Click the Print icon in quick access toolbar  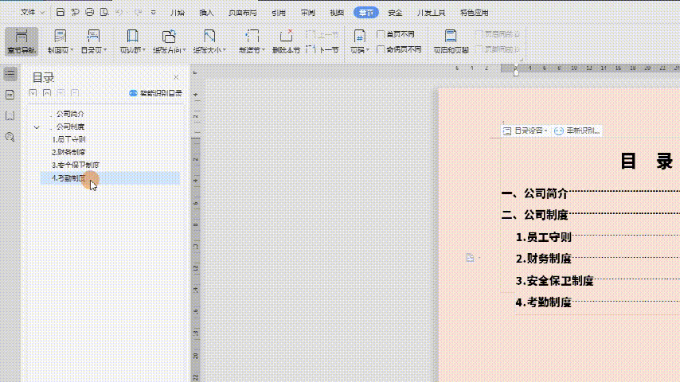coord(89,13)
